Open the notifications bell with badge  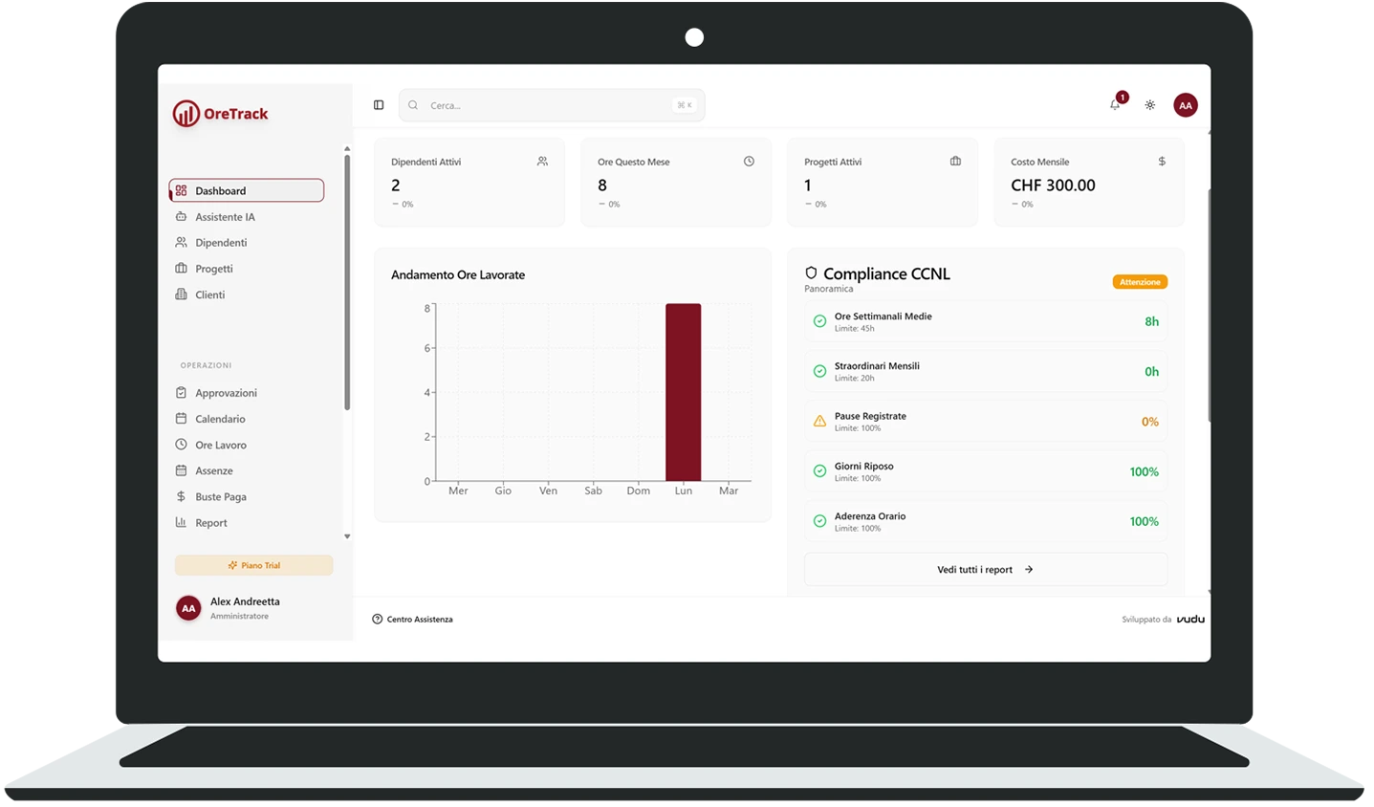coord(1114,105)
